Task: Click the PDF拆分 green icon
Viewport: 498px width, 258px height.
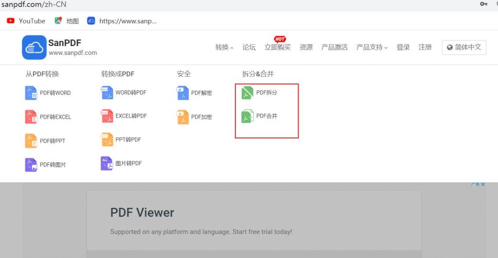Action: pyautogui.click(x=248, y=93)
